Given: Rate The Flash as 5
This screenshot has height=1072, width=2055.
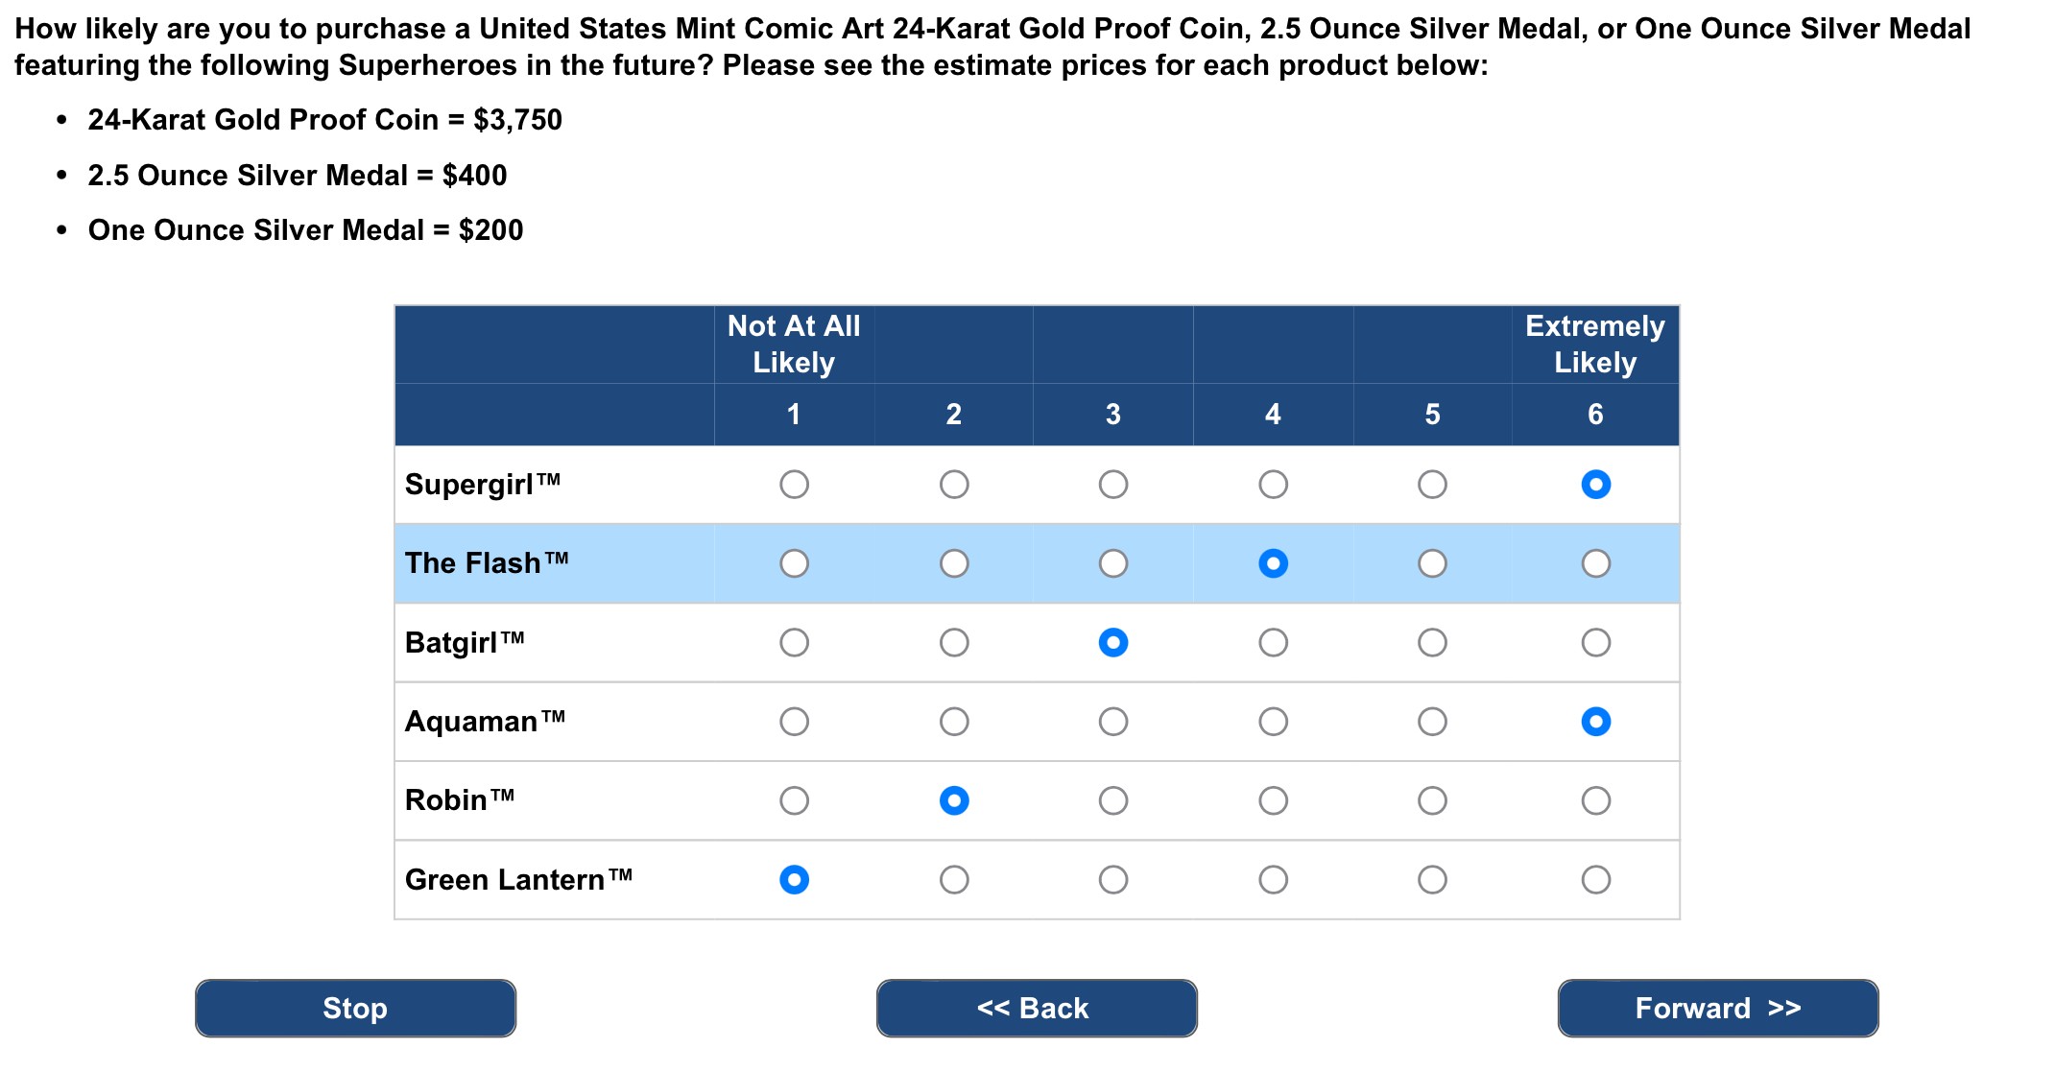Looking at the screenshot, I should pyautogui.click(x=1432, y=563).
